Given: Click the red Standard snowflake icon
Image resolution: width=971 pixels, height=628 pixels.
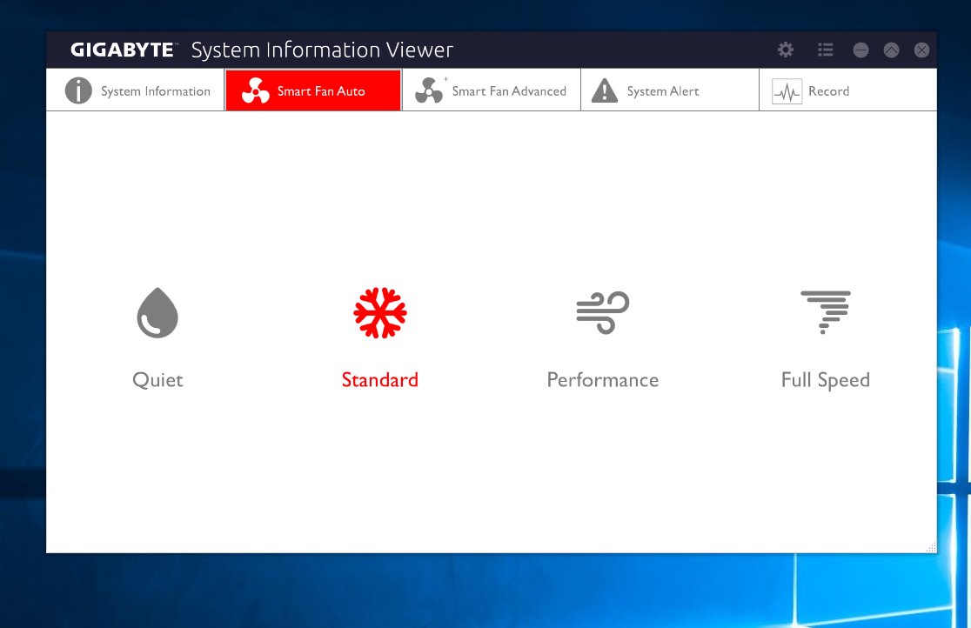Looking at the screenshot, I should (x=380, y=312).
